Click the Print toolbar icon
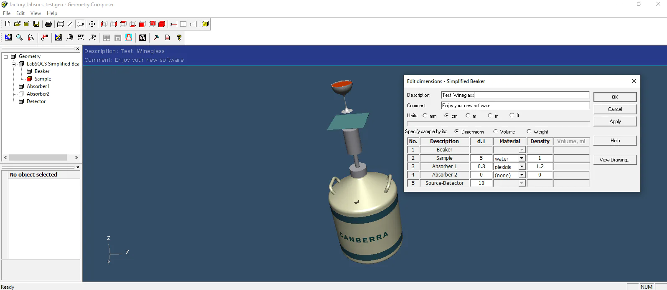The width and height of the screenshot is (667, 290). pos(48,24)
